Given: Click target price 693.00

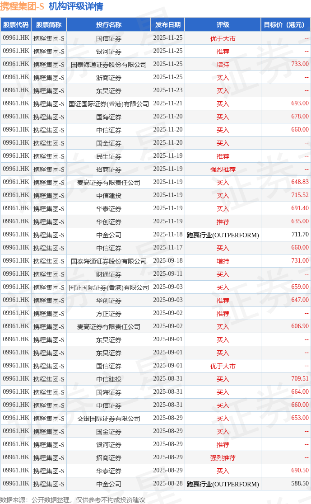Looking at the screenshot, I should [x=300, y=103].
